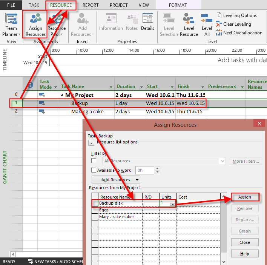Expand the Duration column filter dropdown

(140, 87)
